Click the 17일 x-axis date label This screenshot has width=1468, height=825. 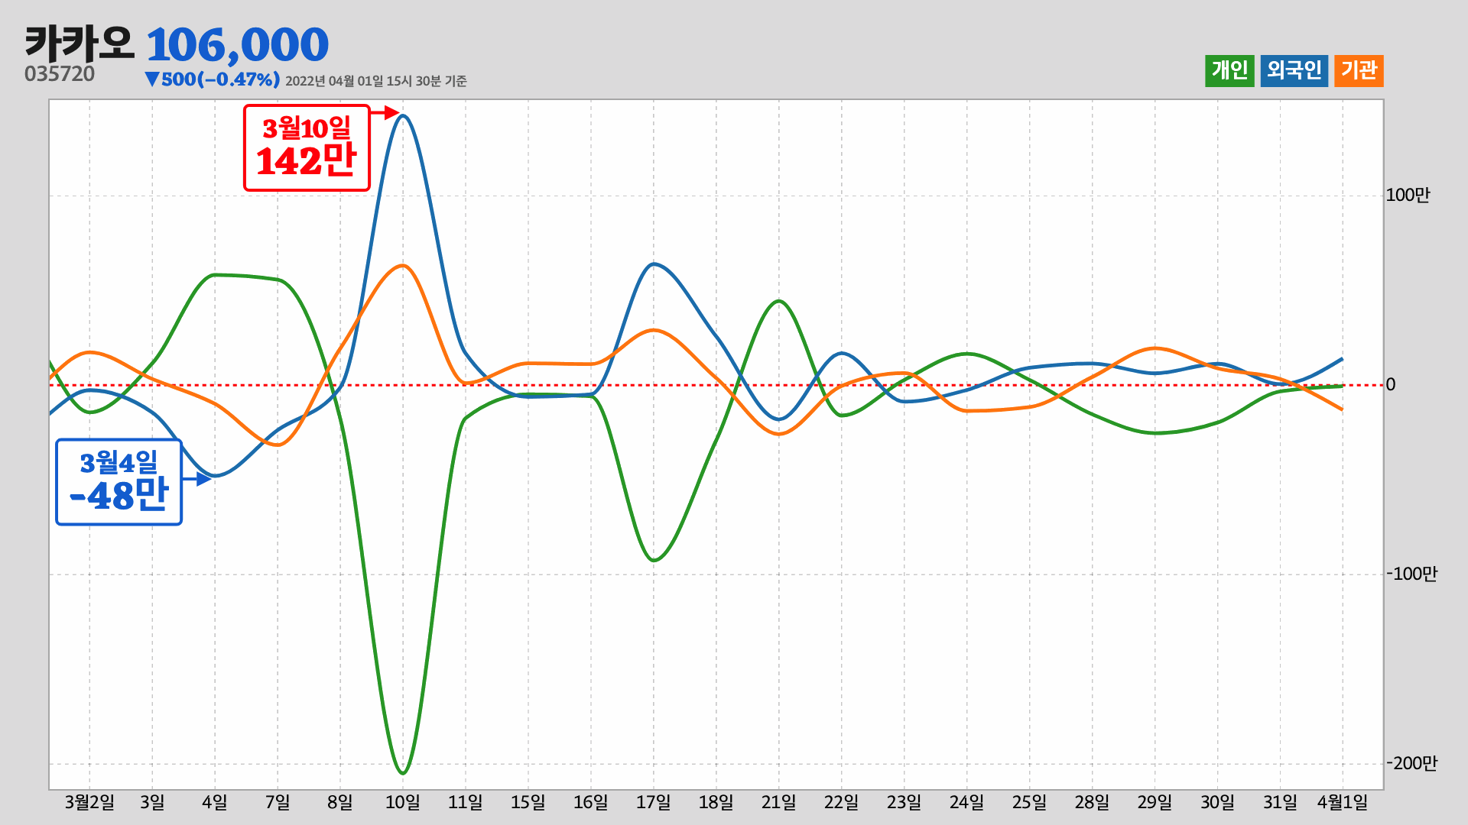pyautogui.click(x=654, y=802)
